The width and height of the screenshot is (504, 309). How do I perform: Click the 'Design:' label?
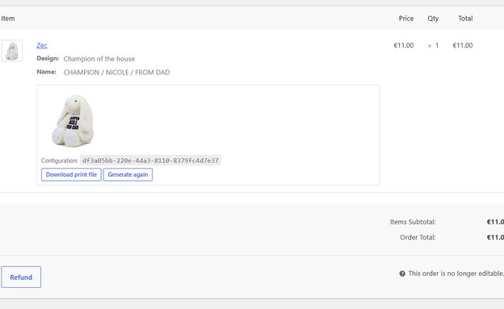point(48,58)
